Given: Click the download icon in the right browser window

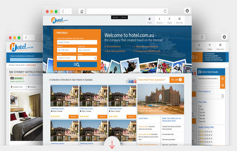Looking at the screenshot, I should pos(224,37).
